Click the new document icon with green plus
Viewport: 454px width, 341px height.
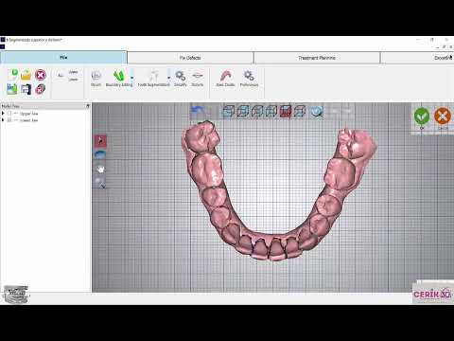click(x=12, y=75)
